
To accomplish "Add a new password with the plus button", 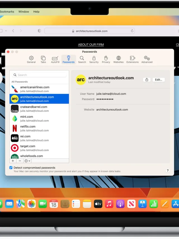I will click(13, 161).
